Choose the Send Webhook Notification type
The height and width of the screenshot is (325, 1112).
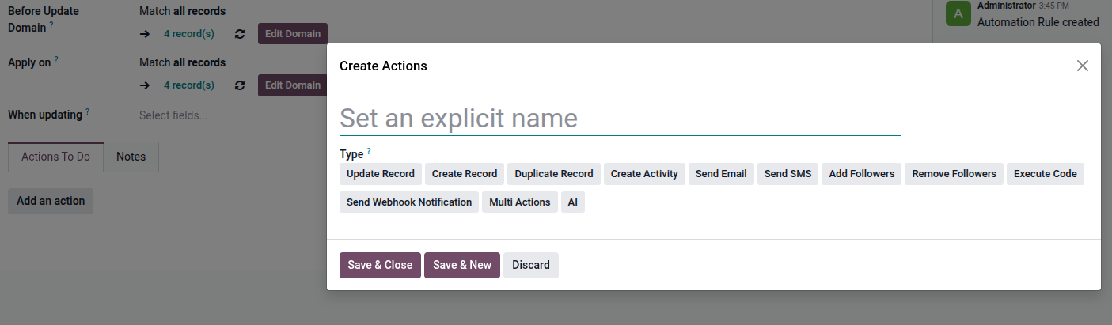pos(409,202)
